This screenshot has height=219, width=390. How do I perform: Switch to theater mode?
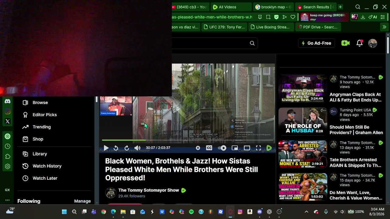(247, 148)
